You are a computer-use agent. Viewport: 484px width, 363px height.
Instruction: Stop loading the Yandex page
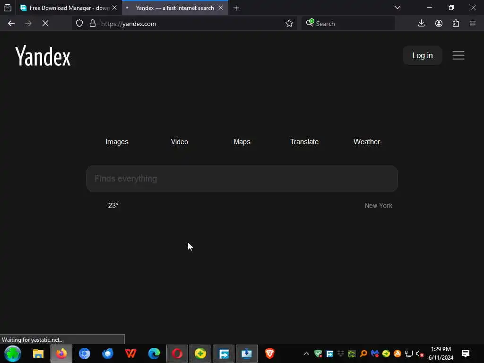(x=45, y=24)
